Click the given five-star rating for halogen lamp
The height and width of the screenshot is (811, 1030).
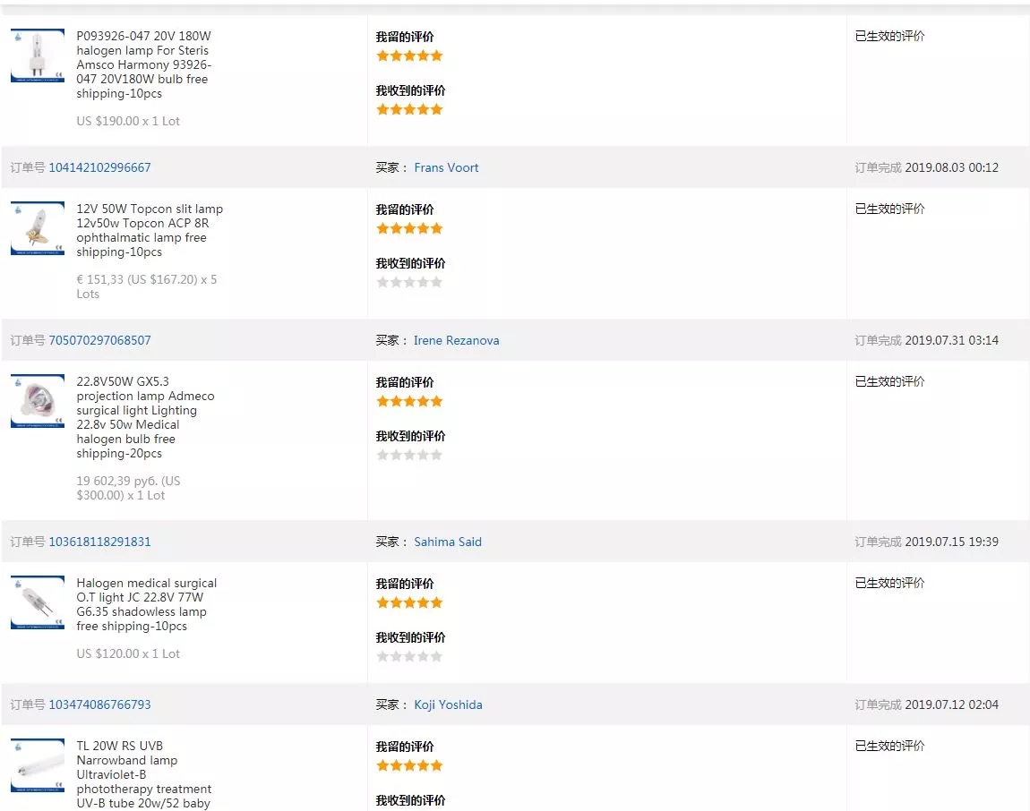pyautogui.click(x=409, y=55)
